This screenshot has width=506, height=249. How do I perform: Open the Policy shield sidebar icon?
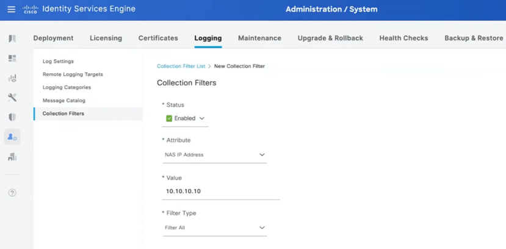12,117
